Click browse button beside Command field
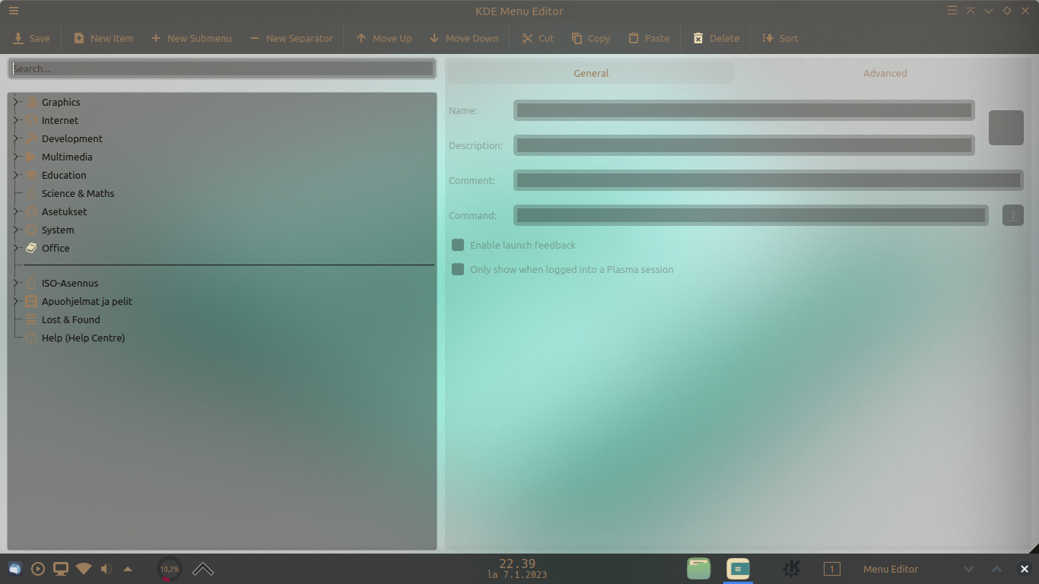 (1012, 215)
